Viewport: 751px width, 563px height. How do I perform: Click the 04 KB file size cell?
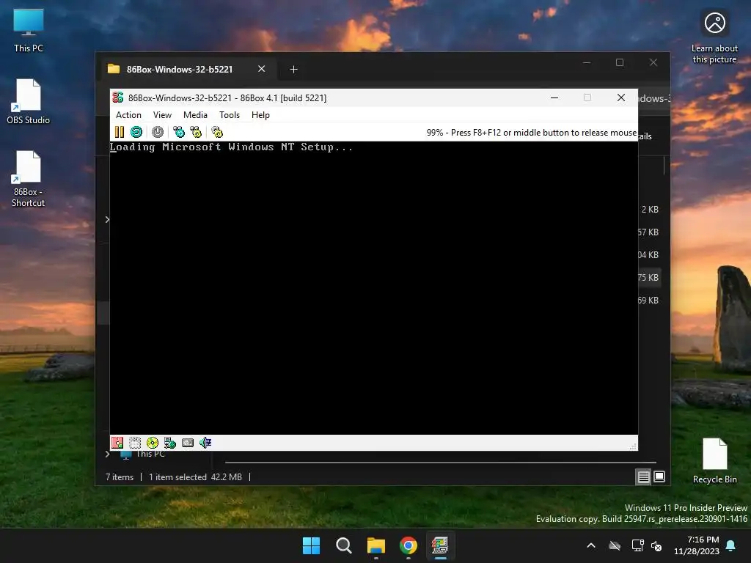click(648, 254)
